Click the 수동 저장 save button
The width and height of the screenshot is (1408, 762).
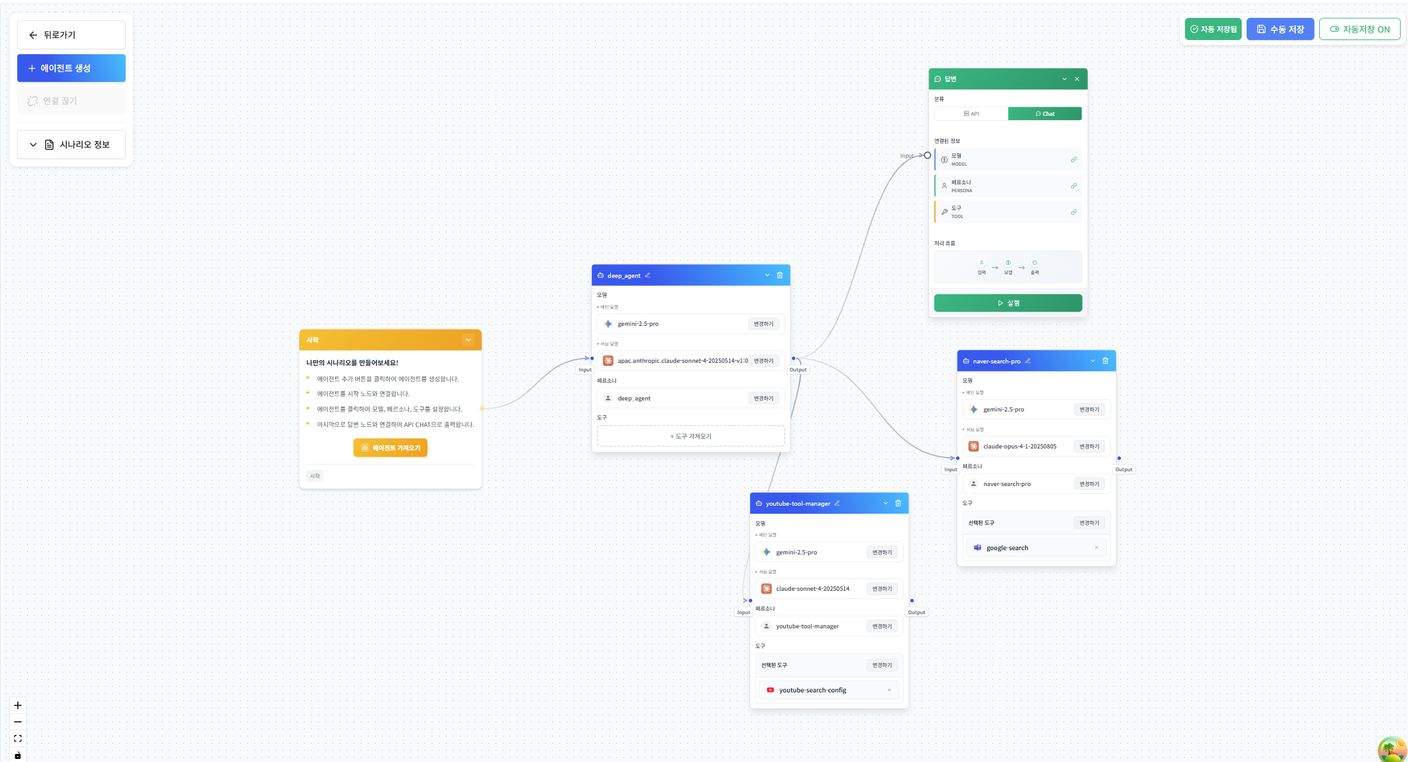click(1280, 29)
